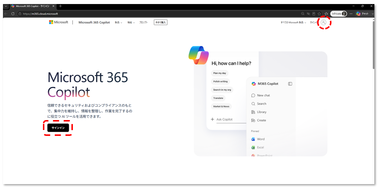384x190 pixels.
Task: Open the browser Settings and more ellipsis
Action: coord(351,14)
